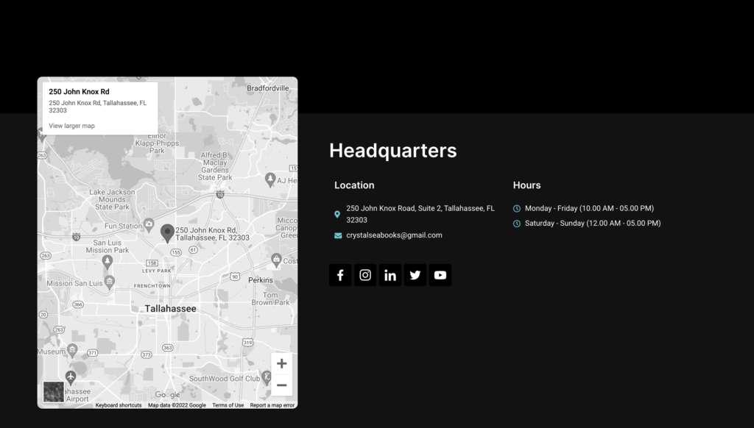Zoom in on the map
The width and height of the screenshot is (754, 428).
point(282,363)
